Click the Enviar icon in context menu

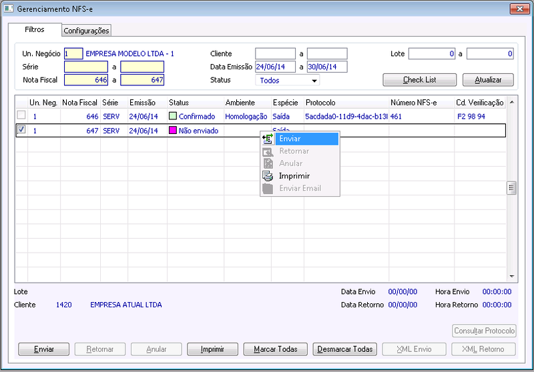coord(268,139)
